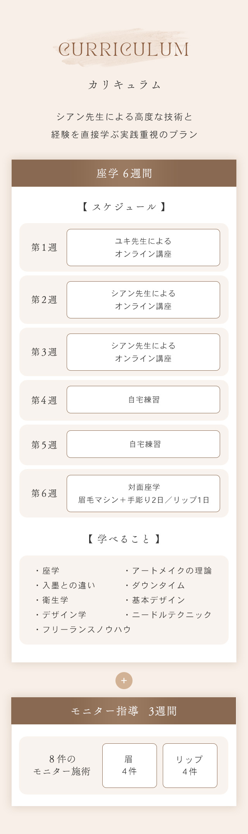
Task: Click the CURRICULUM title heading
Action: [124, 50]
